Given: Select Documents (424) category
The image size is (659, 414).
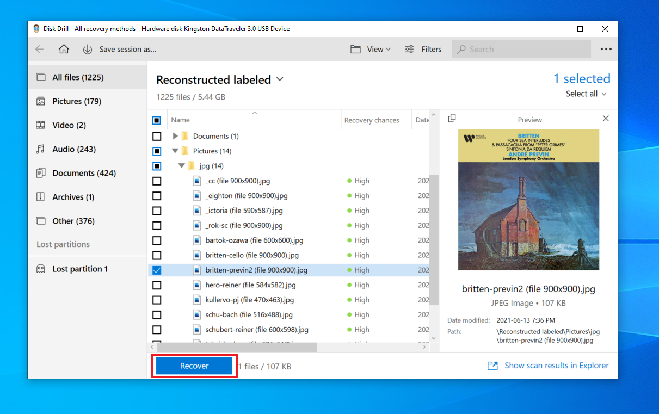Looking at the screenshot, I should (87, 173).
